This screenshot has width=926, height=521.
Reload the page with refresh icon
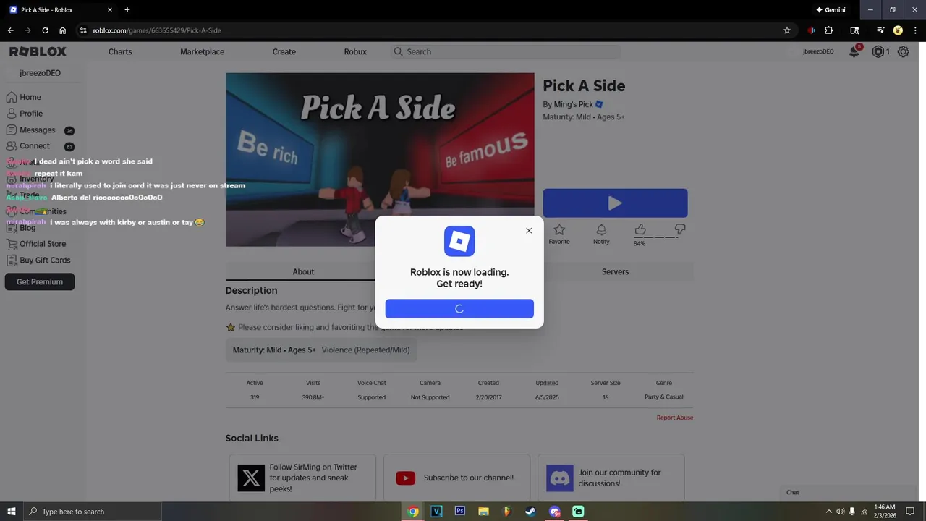(x=45, y=30)
